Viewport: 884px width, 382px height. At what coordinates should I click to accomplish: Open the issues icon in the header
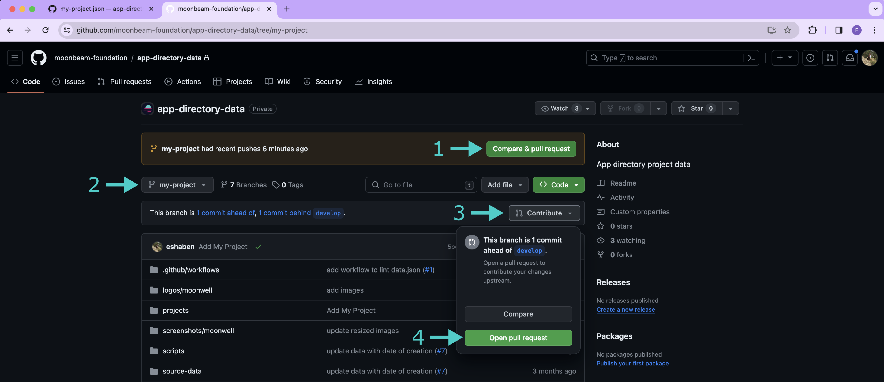(810, 58)
